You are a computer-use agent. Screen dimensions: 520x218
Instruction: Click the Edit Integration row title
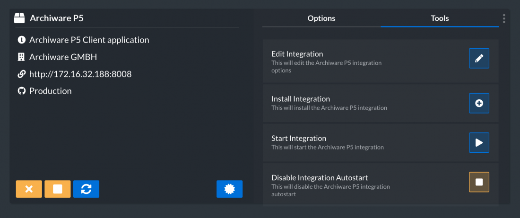tap(297, 54)
